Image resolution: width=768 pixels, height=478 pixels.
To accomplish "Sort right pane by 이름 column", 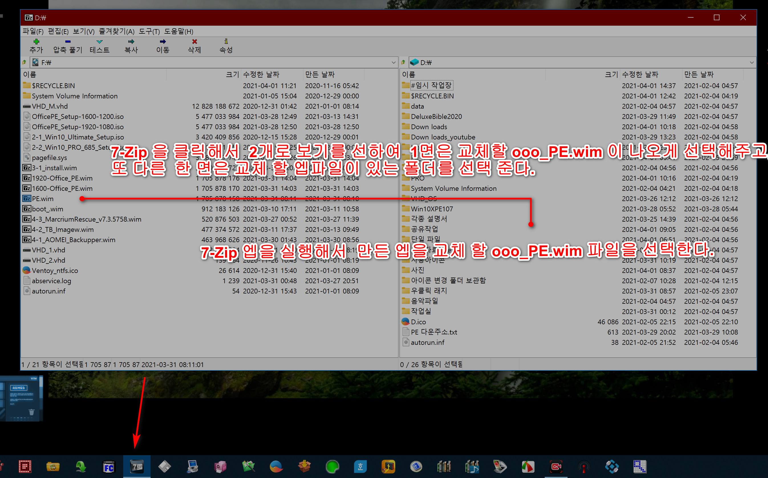I will tap(473, 74).
